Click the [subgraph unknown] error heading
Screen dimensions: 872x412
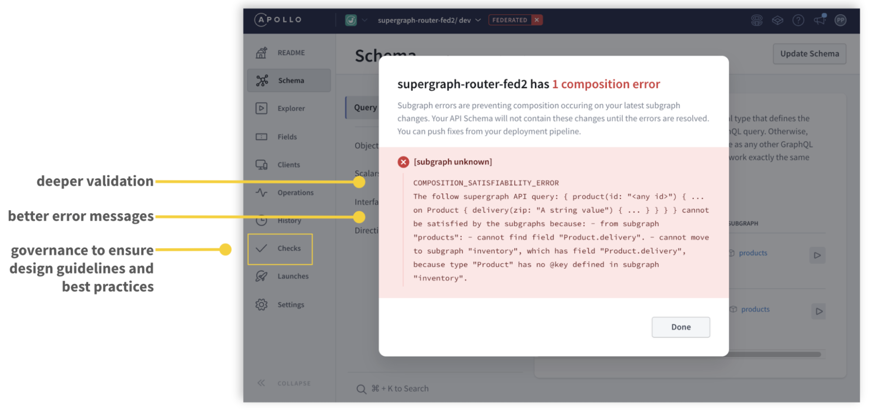pos(453,162)
